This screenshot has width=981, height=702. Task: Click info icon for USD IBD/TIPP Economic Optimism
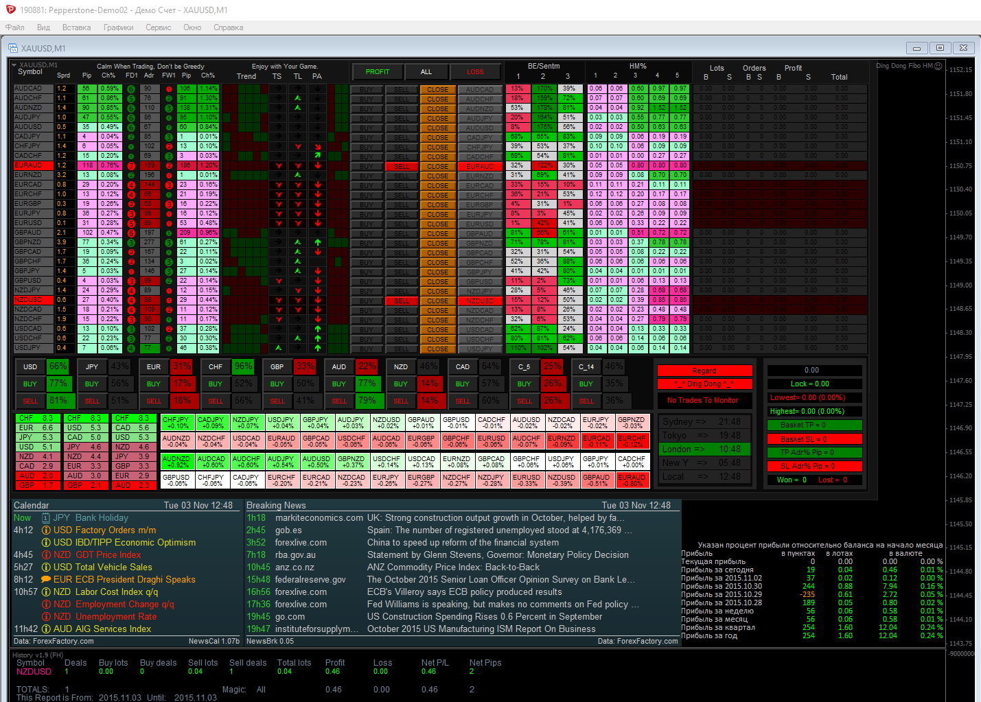46,543
